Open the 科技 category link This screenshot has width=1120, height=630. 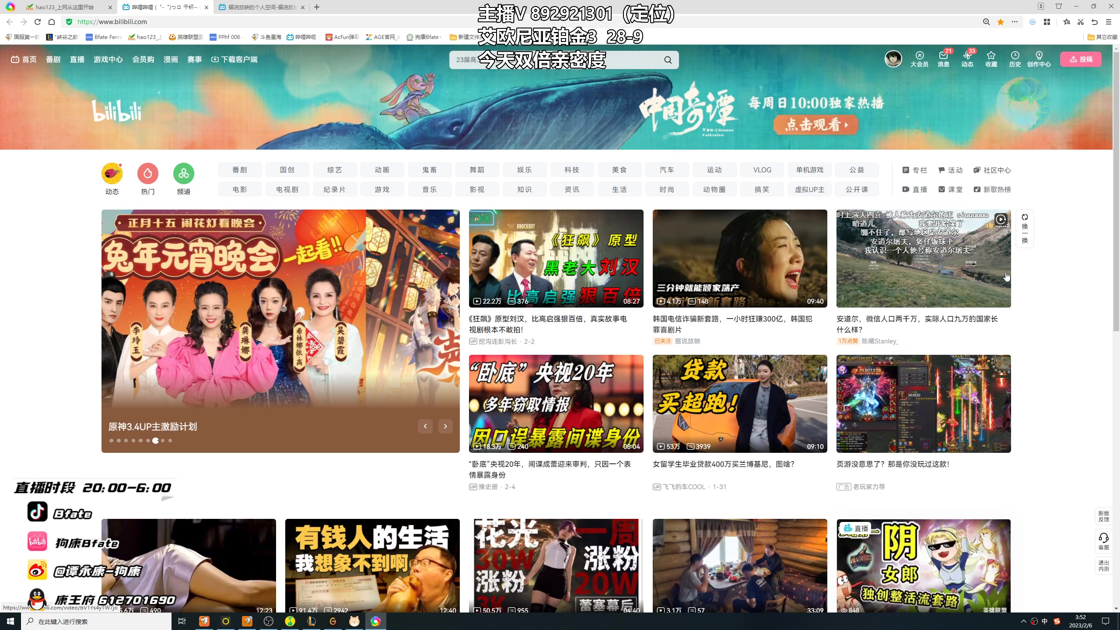(x=571, y=170)
